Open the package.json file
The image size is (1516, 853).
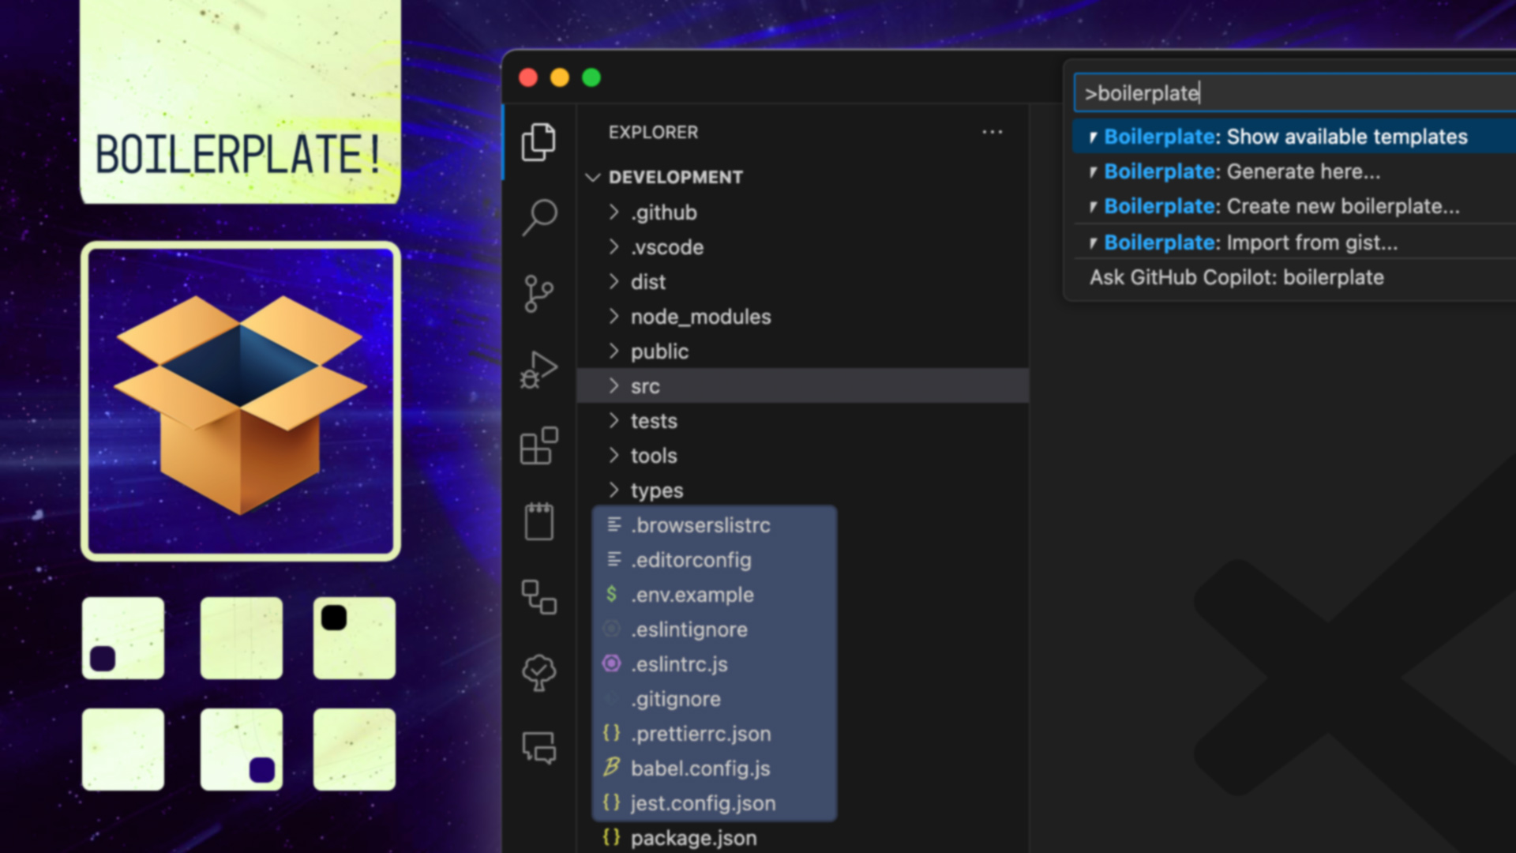pyautogui.click(x=692, y=837)
